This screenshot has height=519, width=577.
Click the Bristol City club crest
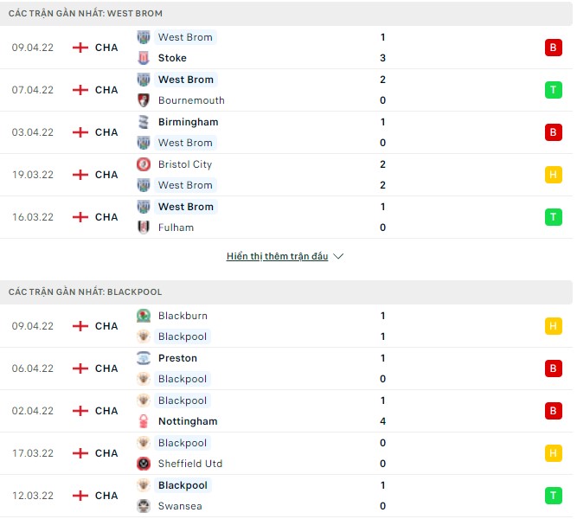(144, 164)
